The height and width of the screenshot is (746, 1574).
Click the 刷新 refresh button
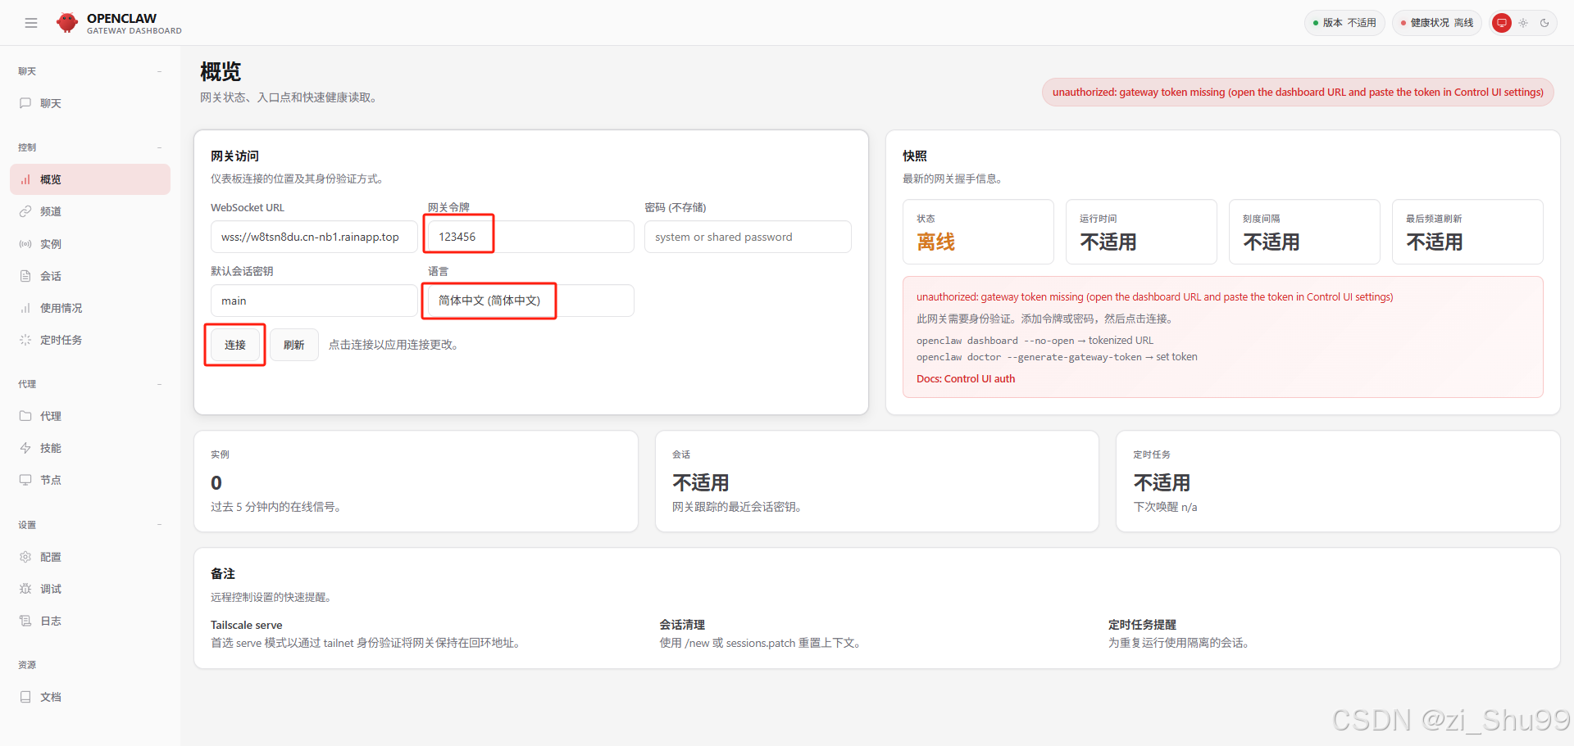coord(294,345)
